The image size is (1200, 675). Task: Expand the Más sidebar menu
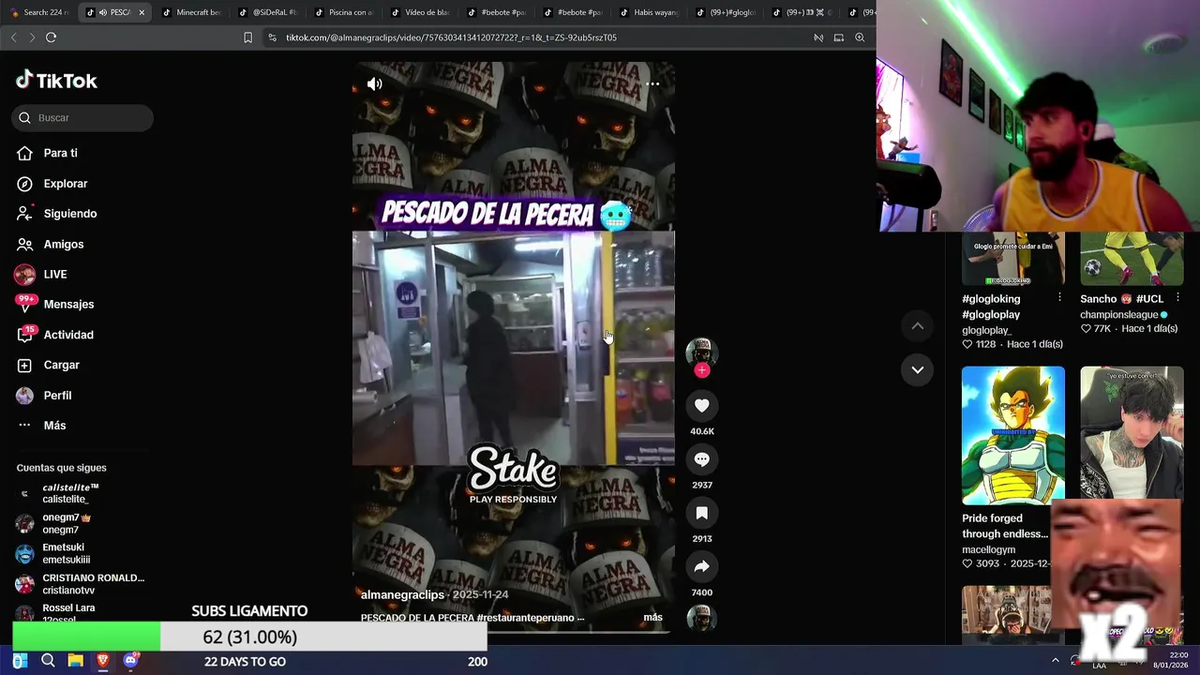[54, 425]
